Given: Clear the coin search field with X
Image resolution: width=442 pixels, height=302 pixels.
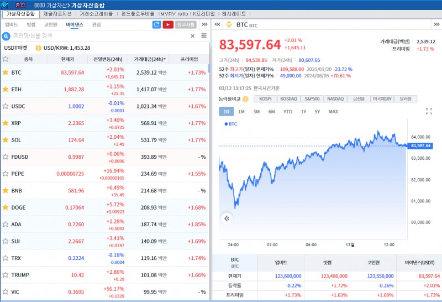Looking at the screenshot, I should [x=192, y=36].
